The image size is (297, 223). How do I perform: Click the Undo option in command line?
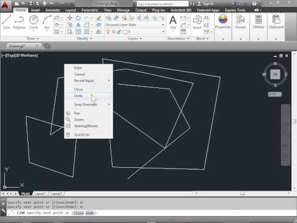tap(90, 213)
